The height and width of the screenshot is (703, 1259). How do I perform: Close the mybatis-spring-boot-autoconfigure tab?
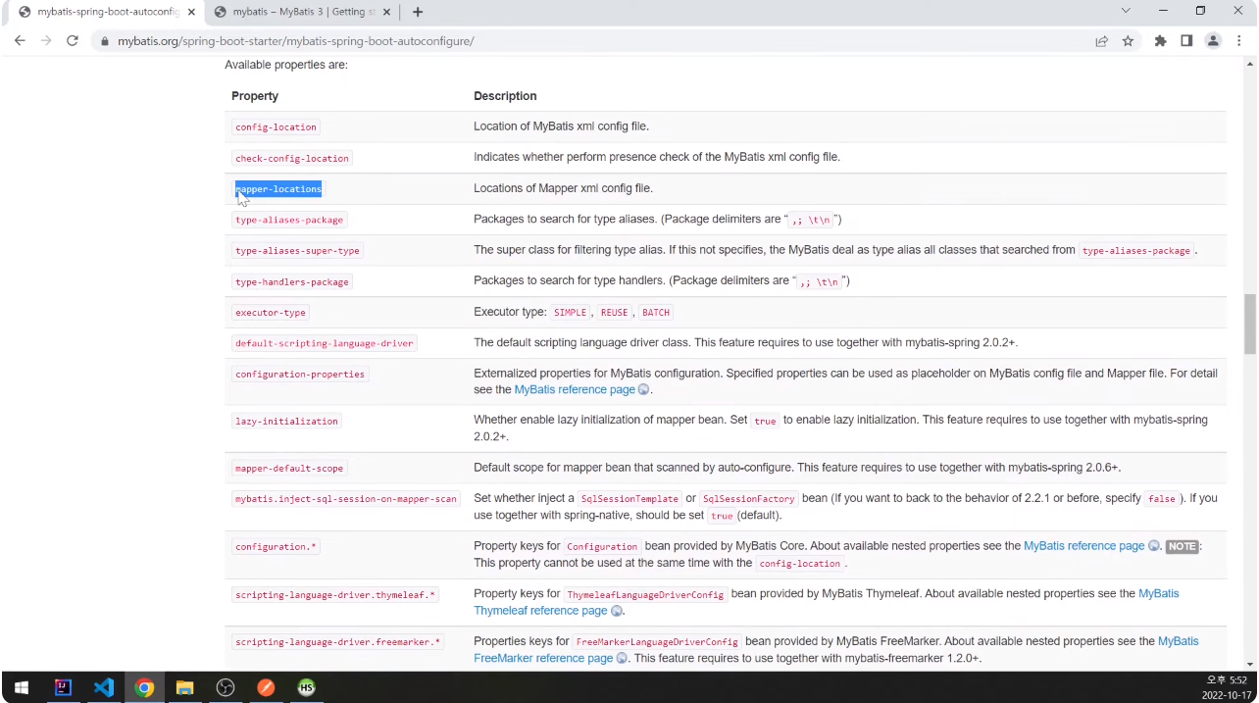click(189, 12)
